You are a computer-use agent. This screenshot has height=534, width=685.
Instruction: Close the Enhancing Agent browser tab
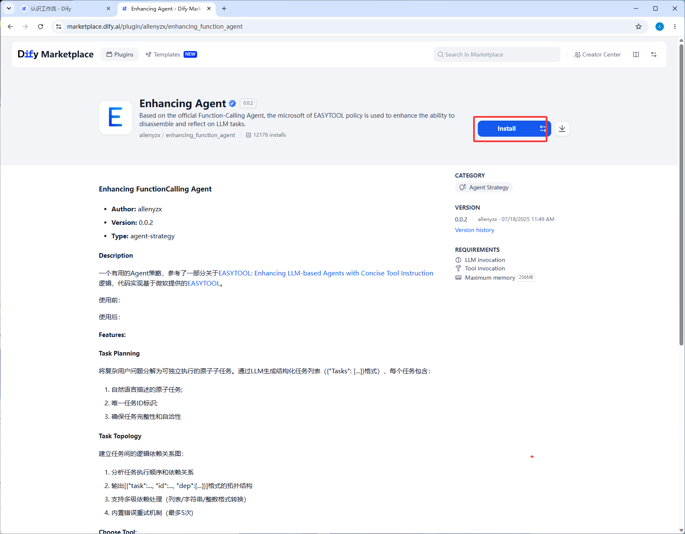(209, 8)
